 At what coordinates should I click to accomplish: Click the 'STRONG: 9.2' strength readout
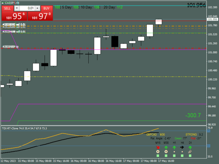(194, 135)
